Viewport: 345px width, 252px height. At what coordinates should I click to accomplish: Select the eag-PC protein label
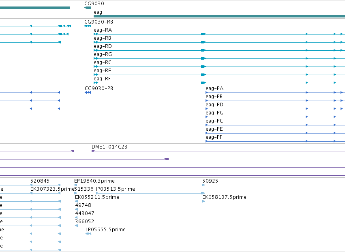[214, 121]
